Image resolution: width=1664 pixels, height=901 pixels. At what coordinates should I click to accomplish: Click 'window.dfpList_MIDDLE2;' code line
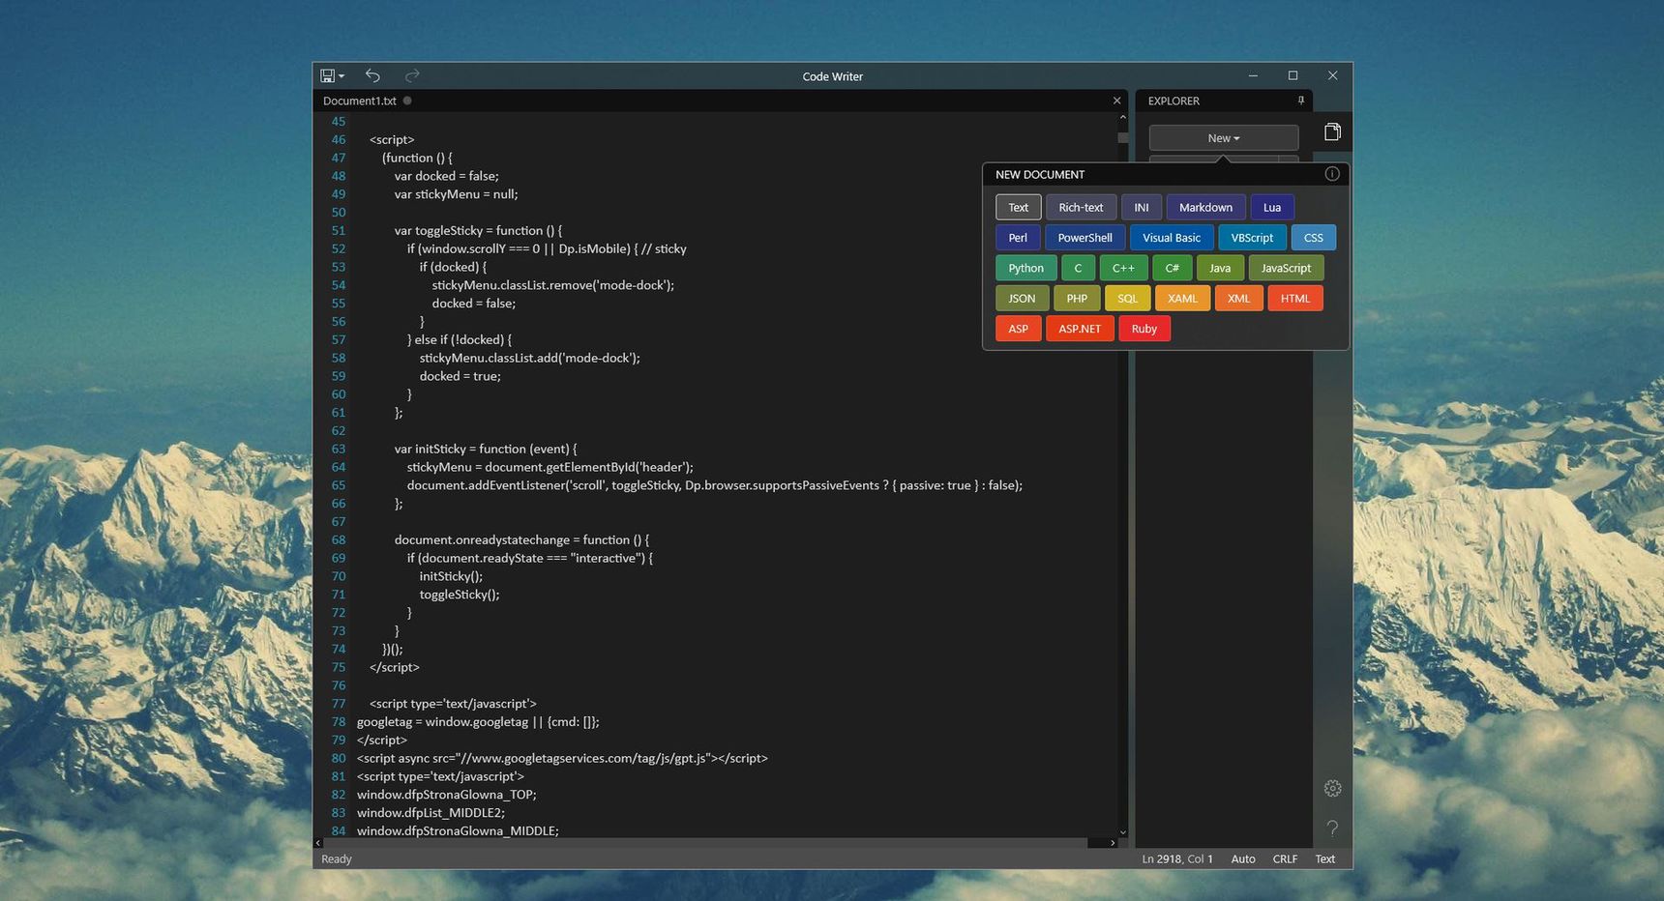(431, 813)
